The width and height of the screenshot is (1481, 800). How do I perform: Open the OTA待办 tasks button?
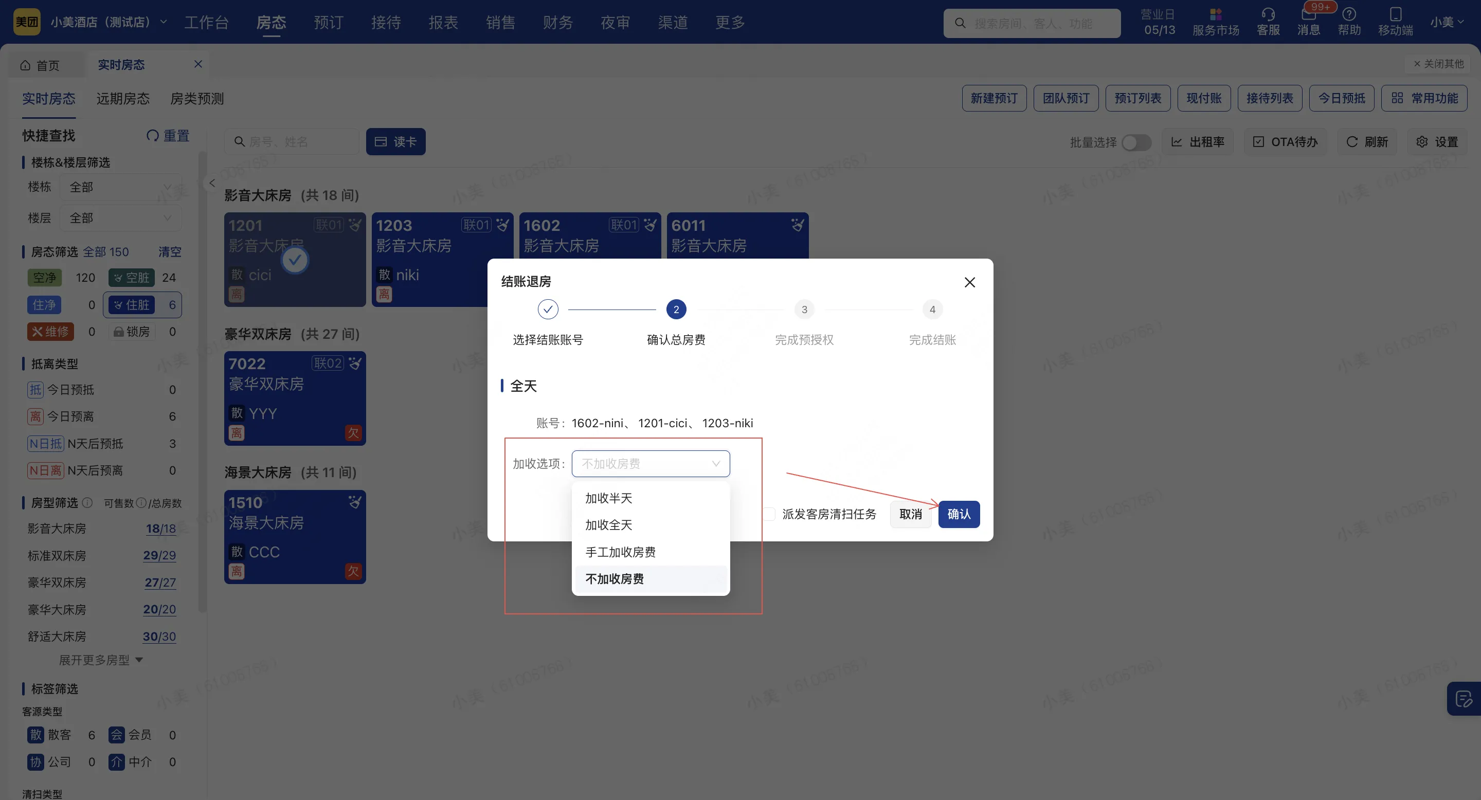[1286, 141]
